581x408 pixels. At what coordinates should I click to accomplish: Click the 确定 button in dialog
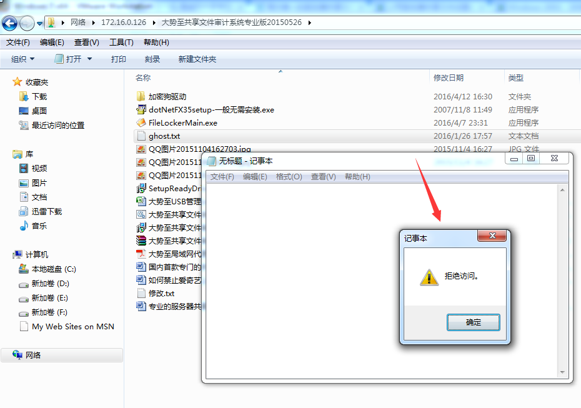473,322
